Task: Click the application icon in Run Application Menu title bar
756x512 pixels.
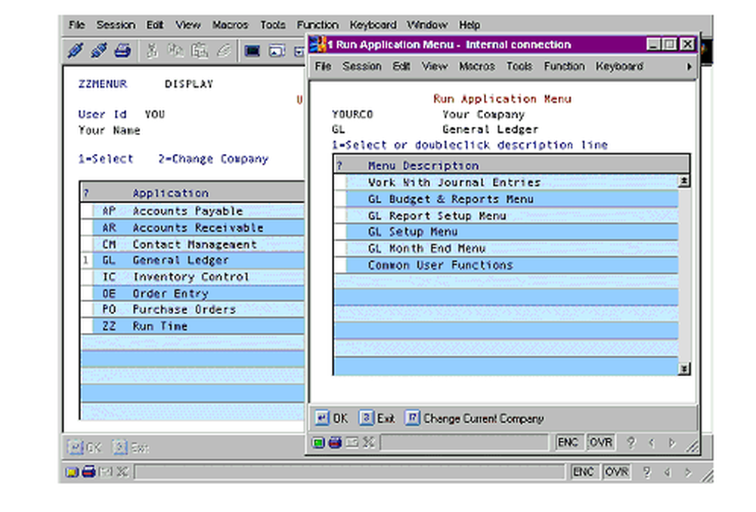Action: pos(318,45)
